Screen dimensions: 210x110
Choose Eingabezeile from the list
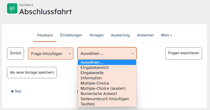[92, 73]
